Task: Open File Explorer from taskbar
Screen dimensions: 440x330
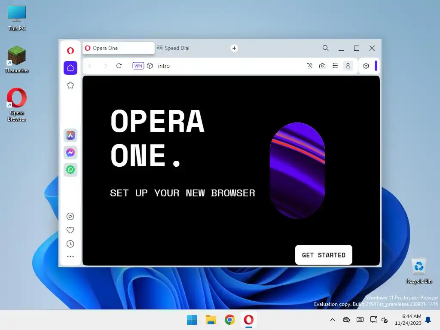Action: (211, 320)
